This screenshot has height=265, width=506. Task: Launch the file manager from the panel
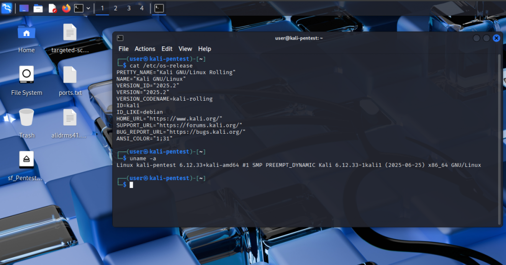point(38,8)
